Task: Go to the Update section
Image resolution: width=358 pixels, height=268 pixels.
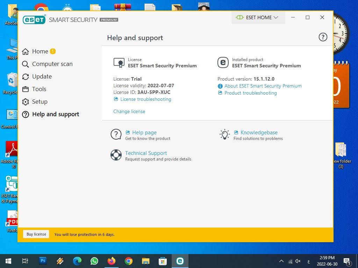Action: coord(37,76)
